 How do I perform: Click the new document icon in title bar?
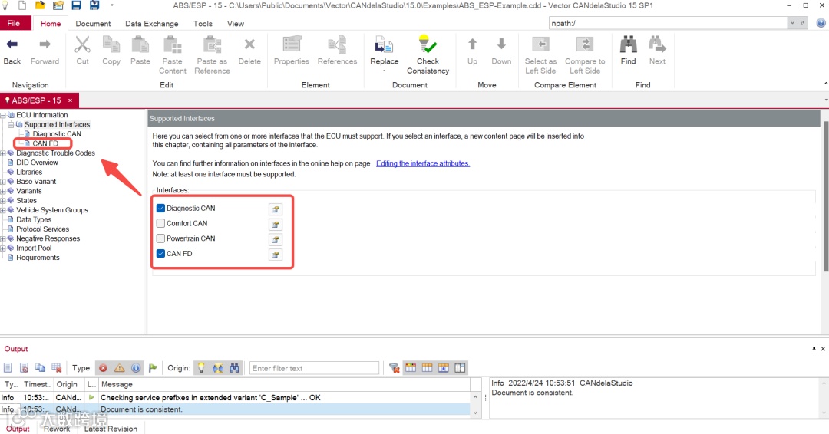click(23, 6)
